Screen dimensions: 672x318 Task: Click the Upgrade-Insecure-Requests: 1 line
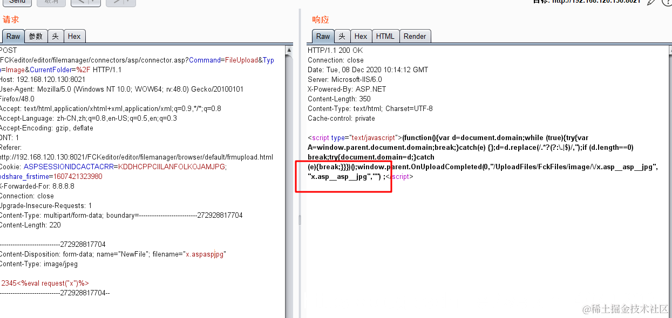[x=46, y=205]
